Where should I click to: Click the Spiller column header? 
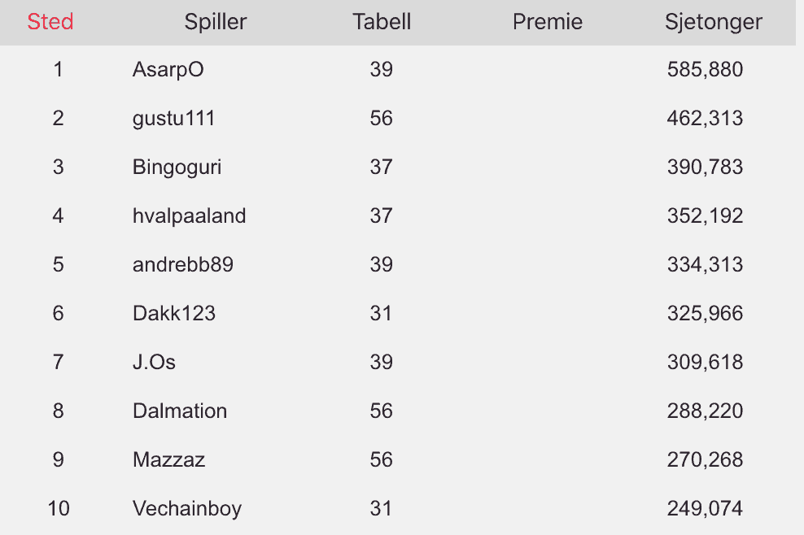pyautogui.click(x=216, y=22)
